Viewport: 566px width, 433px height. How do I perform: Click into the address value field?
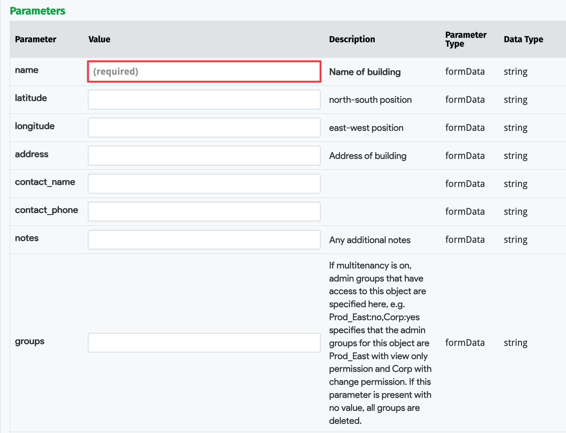pyautogui.click(x=204, y=156)
